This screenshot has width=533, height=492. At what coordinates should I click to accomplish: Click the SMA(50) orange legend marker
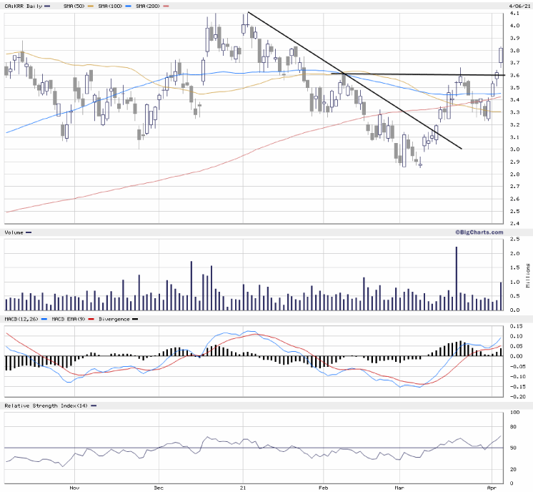click(x=90, y=6)
